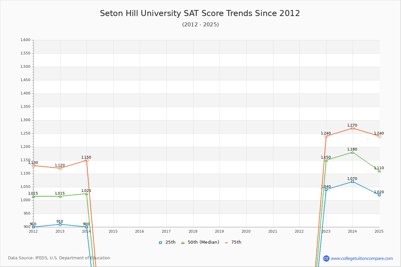Click the 2015 x-axis label

point(113,231)
